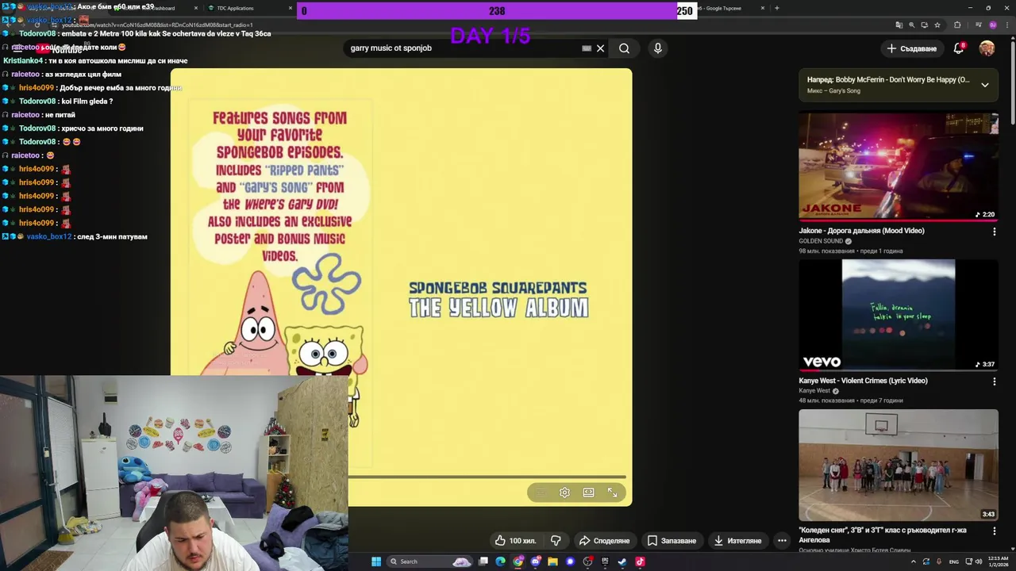The image size is (1016, 571).
Task: Seek on the video progress bar
Action: [x=487, y=477]
